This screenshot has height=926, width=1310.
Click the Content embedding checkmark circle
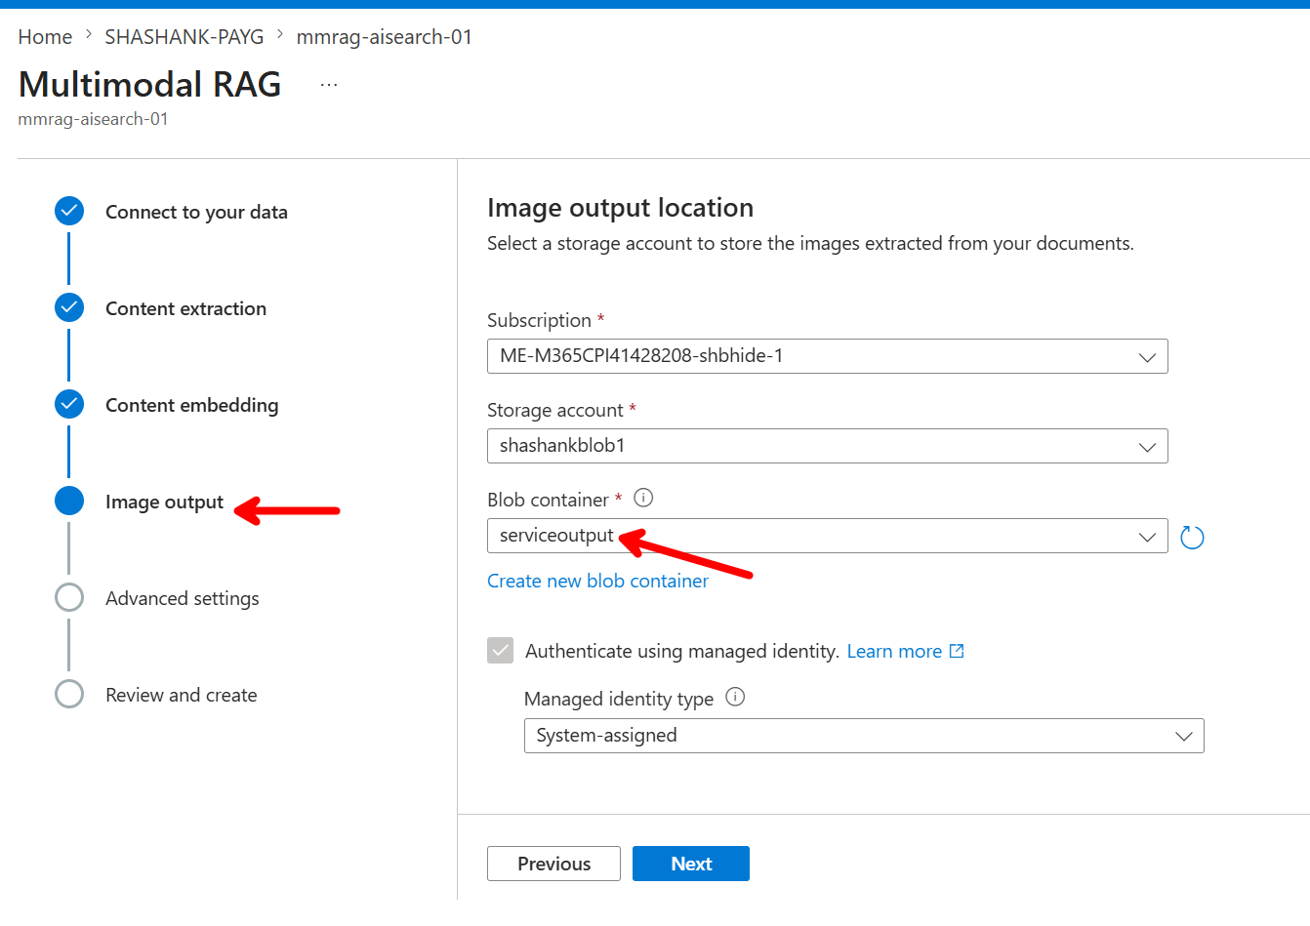(69, 404)
